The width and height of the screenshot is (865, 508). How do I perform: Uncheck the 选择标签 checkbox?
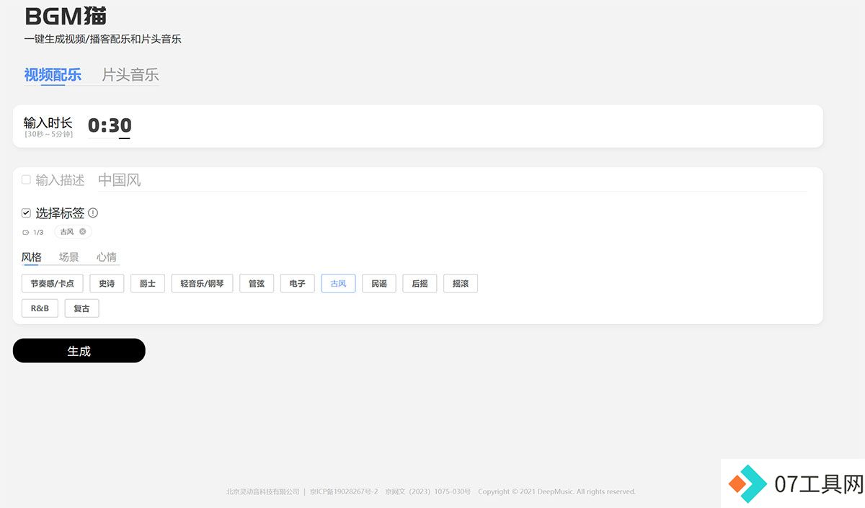pos(26,213)
